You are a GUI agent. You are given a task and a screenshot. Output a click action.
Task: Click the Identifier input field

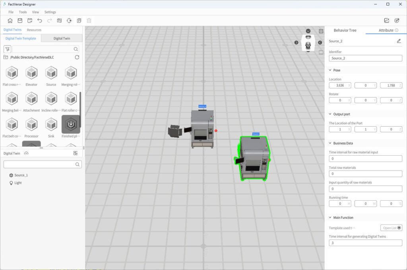365,58
